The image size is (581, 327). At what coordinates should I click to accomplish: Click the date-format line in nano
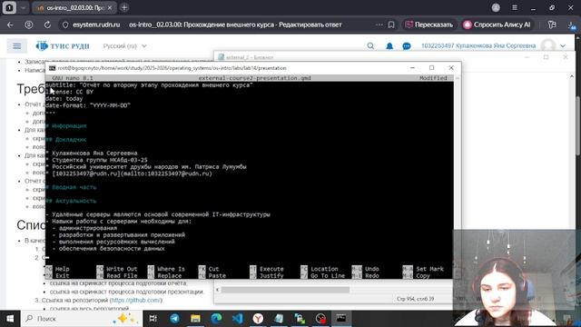coord(88,105)
